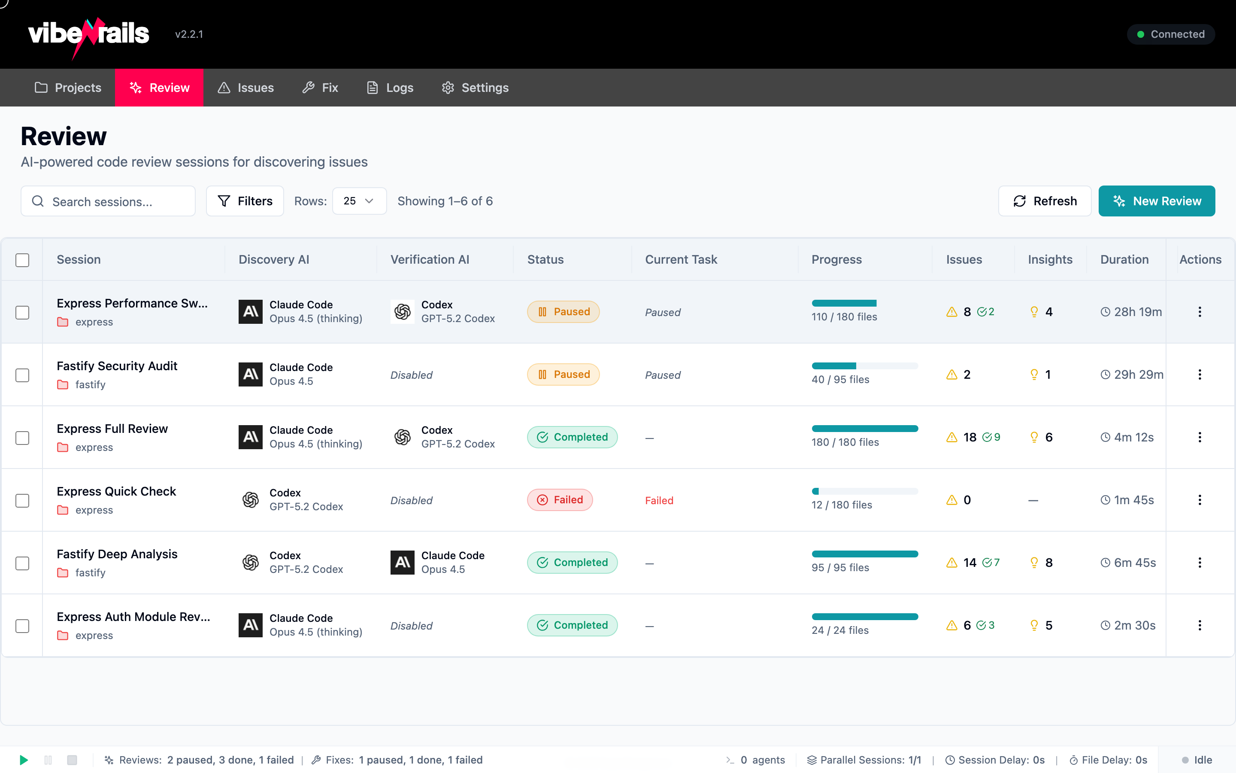This screenshot has height=773, width=1236.
Task: Click the Refresh button
Action: click(1045, 201)
